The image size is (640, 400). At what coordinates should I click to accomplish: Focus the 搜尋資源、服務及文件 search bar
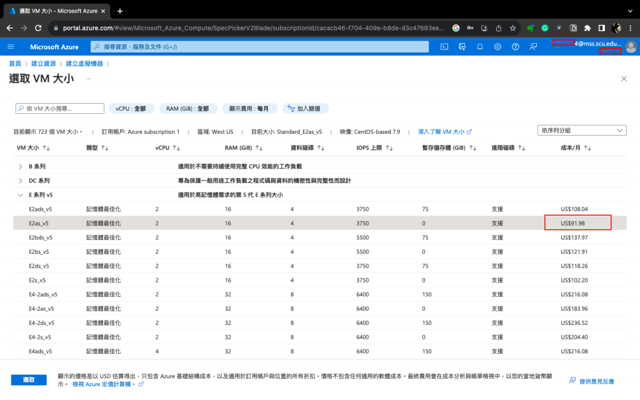tap(259, 47)
